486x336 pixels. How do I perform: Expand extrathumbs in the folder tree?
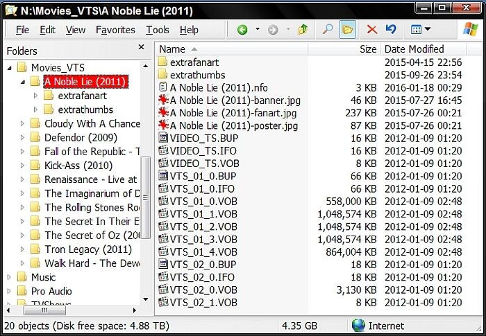point(35,109)
